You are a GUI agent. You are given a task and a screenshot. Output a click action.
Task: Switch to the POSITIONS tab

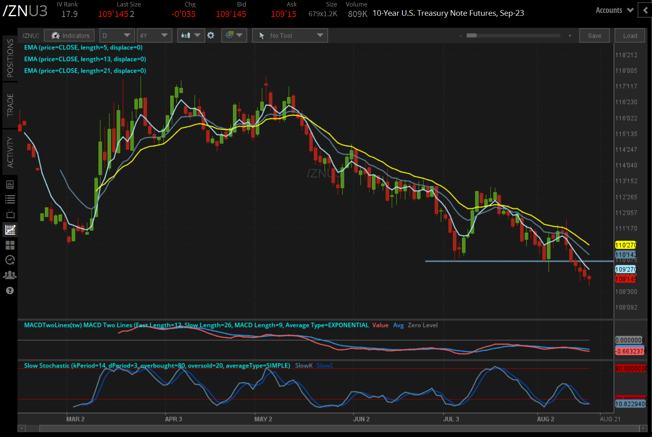[x=10, y=58]
